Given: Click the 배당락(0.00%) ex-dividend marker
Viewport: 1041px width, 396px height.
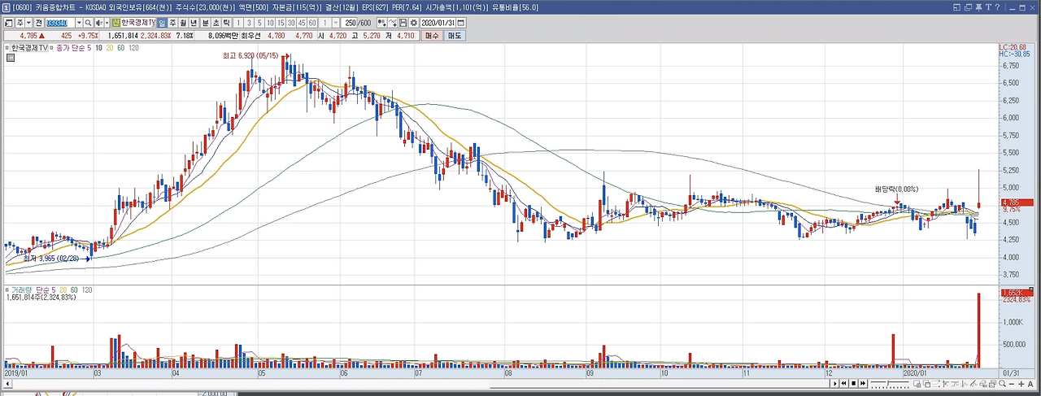Looking at the screenshot, I should (x=897, y=189).
